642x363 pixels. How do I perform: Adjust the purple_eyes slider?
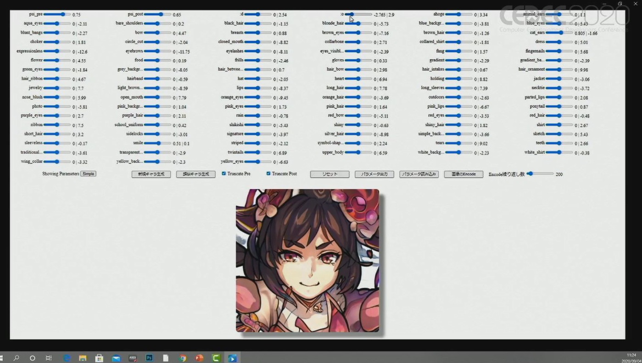tap(57, 115)
